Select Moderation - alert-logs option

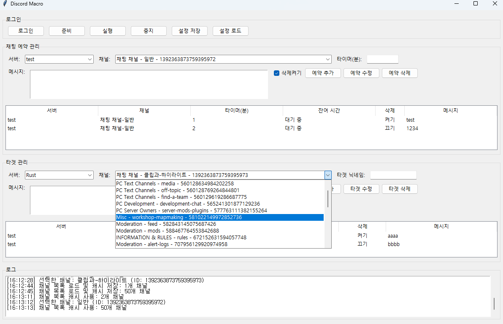tap(220, 244)
